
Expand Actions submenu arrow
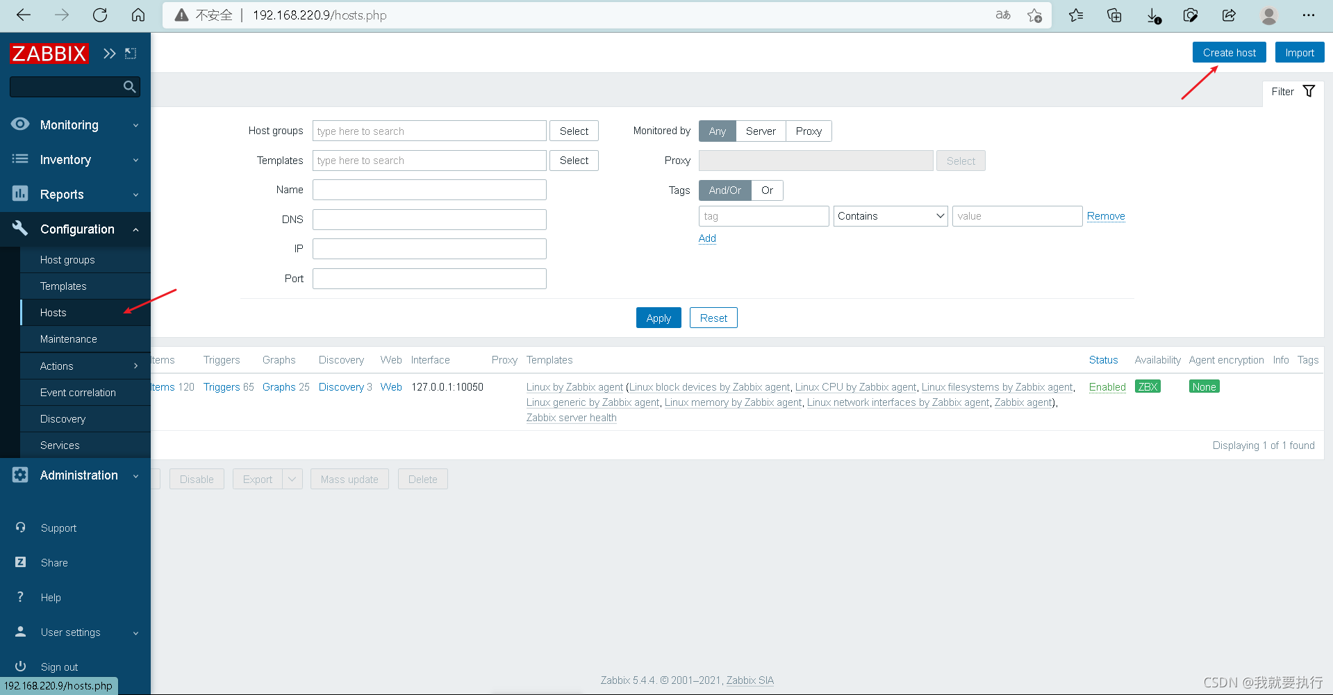[135, 366]
